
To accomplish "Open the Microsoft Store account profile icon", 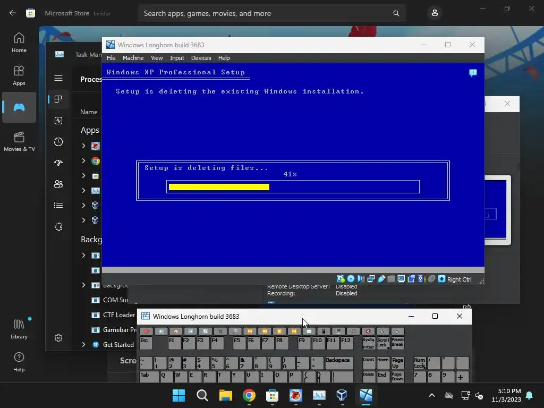I will tap(435, 13).
